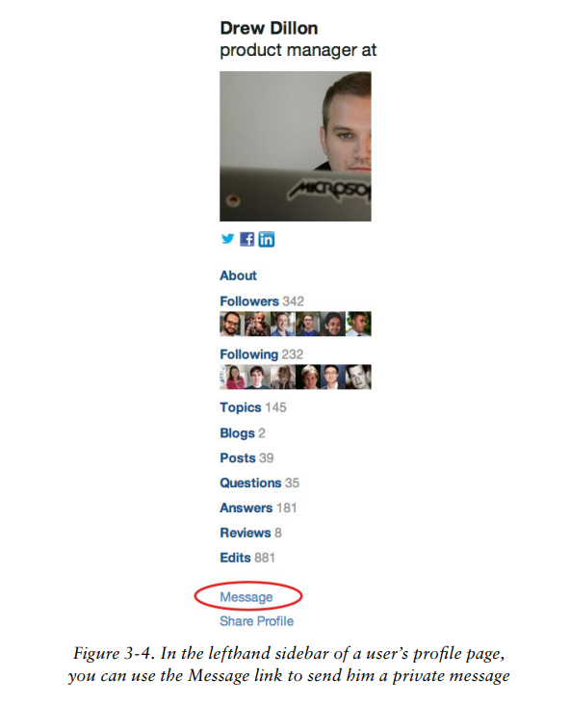
Task: Open Posts 39
Action: coord(246,457)
